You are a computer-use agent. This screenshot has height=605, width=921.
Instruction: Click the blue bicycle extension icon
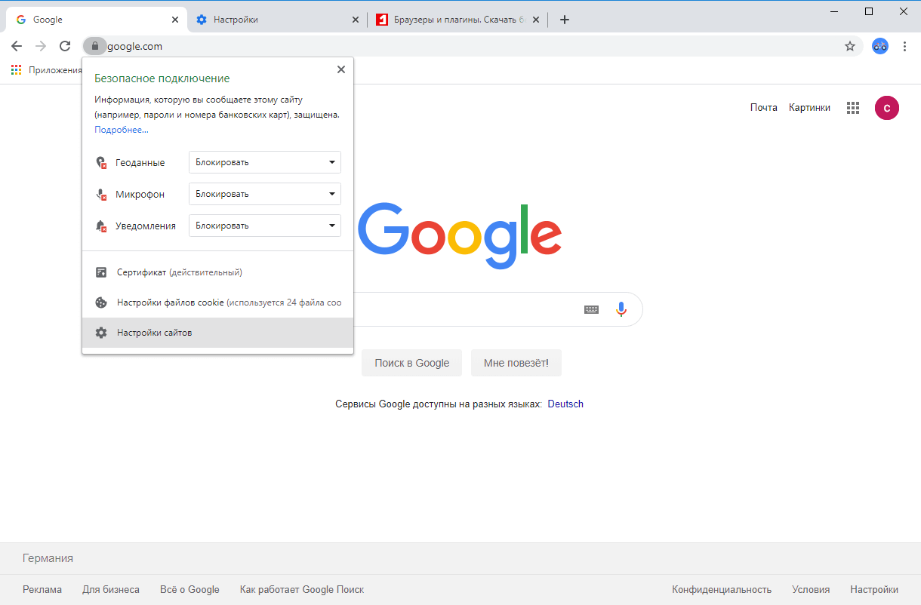(x=879, y=46)
